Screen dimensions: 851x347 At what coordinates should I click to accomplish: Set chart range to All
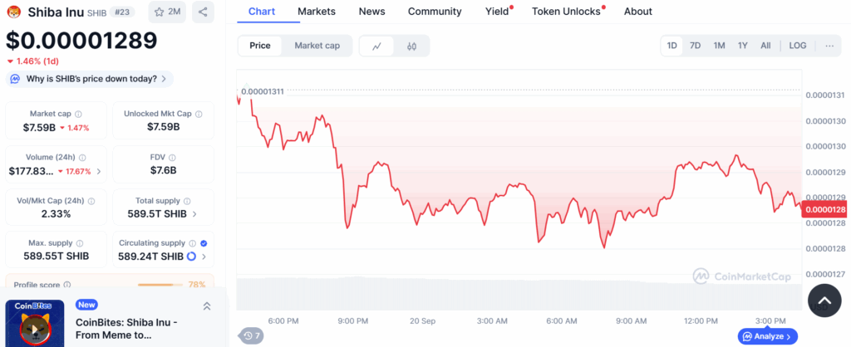765,46
